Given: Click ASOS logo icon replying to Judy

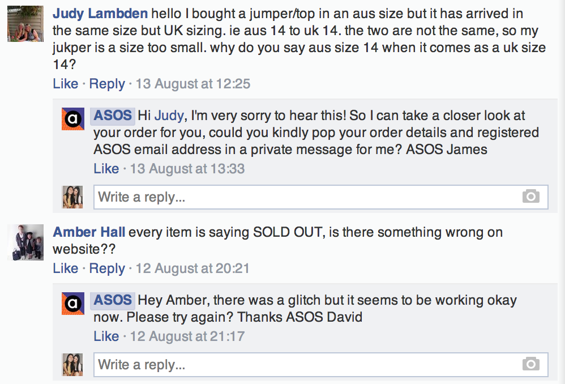Looking at the screenshot, I should [x=72, y=120].
